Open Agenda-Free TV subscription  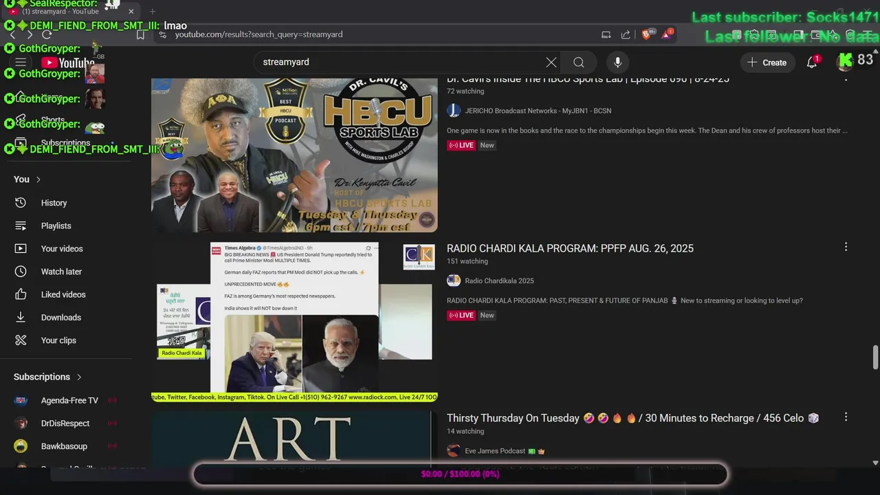click(69, 400)
